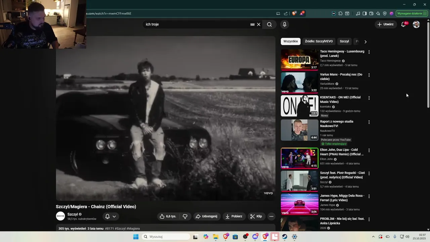Viewport: 430px width, 242px height.
Task: Select the Wszystkie filter chip
Action: (291, 41)
